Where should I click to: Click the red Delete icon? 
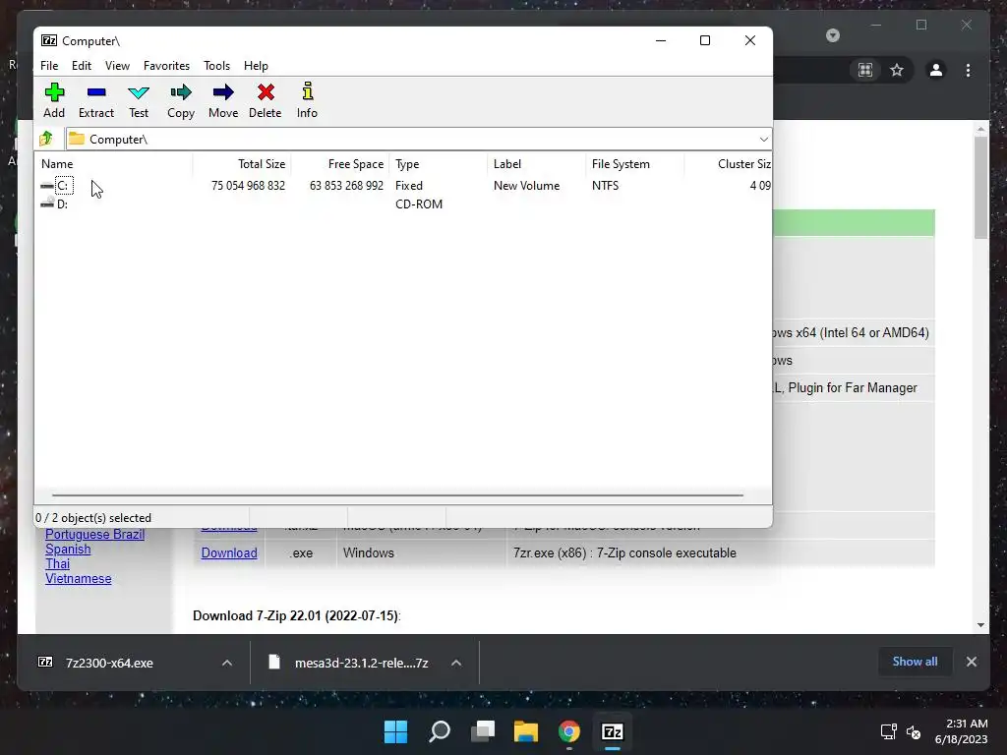click(x=265, y=101)
